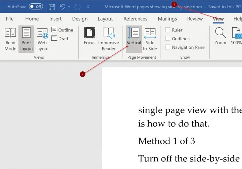This screenshot has width=242, height=169.
Task: Click the Save floppy disk icon
Action: coord(52,7)
